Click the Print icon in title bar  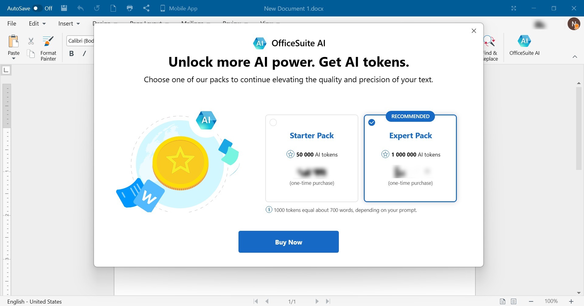click(x=130, y=8)
